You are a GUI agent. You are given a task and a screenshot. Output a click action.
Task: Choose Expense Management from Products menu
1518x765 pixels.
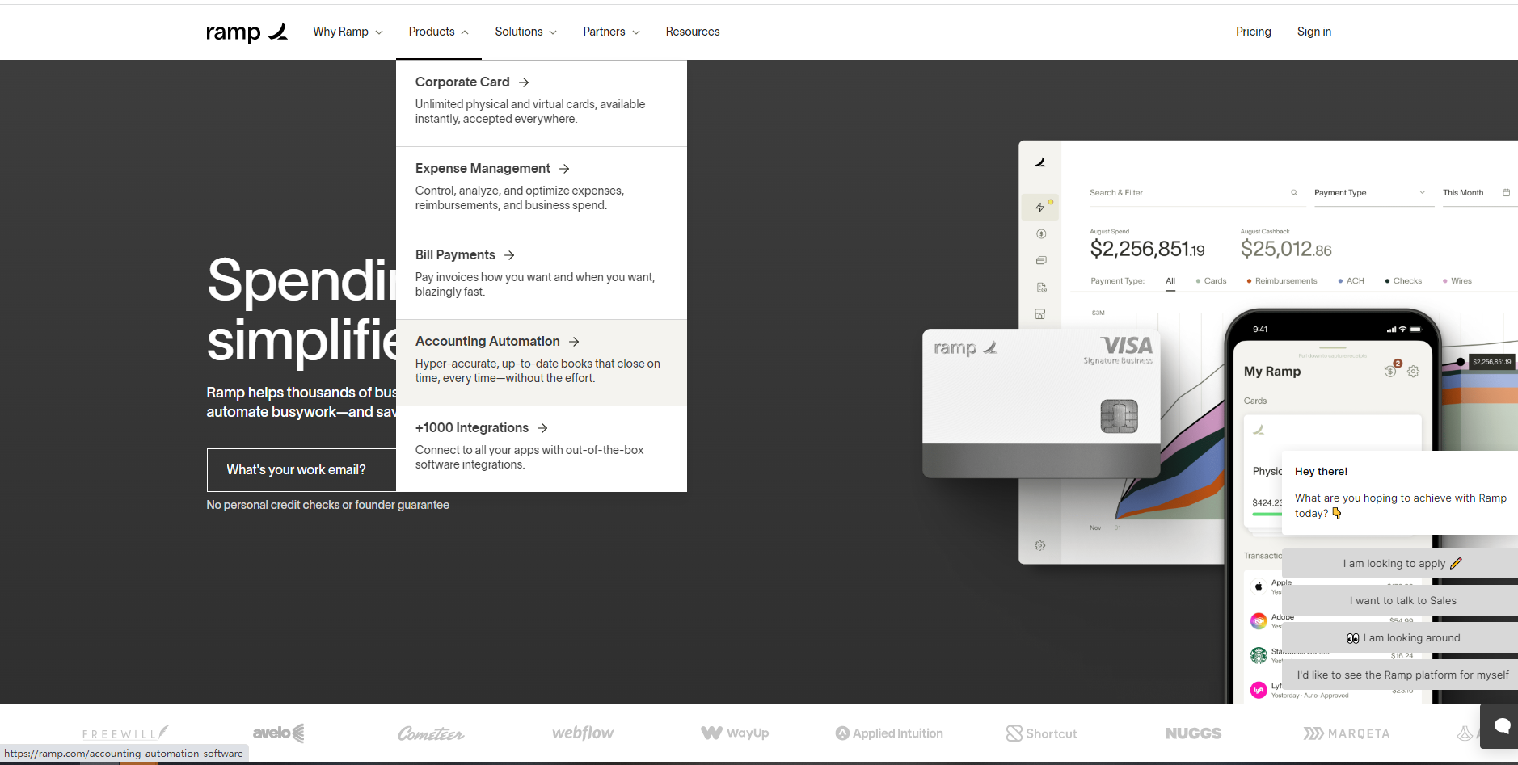(542, 190)
